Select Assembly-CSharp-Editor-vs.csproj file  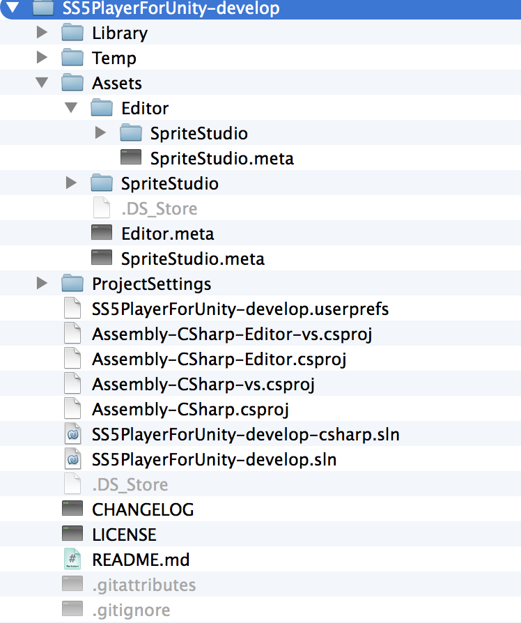(232, 334)
